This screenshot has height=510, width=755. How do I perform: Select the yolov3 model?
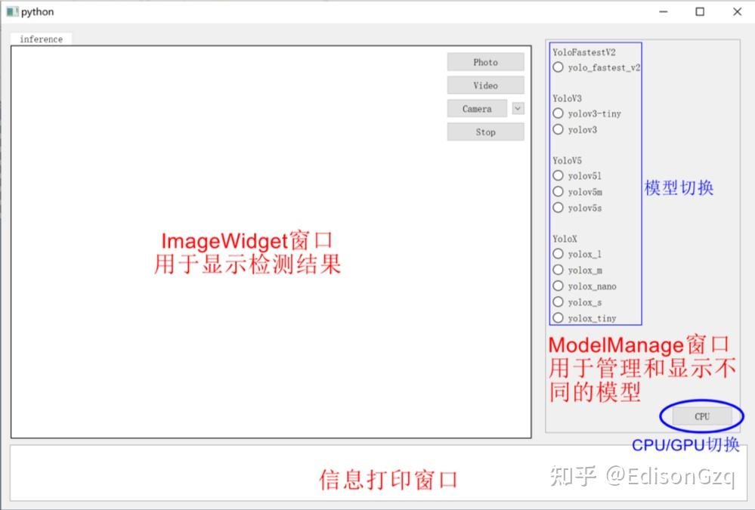pos(558,129)
